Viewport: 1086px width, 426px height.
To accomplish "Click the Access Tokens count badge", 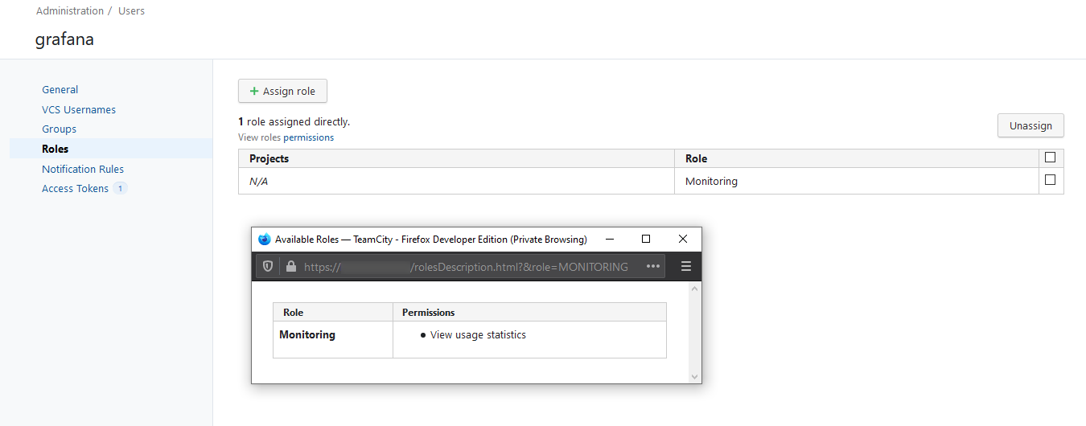I will pyautogui.click(x=120, y=188).
